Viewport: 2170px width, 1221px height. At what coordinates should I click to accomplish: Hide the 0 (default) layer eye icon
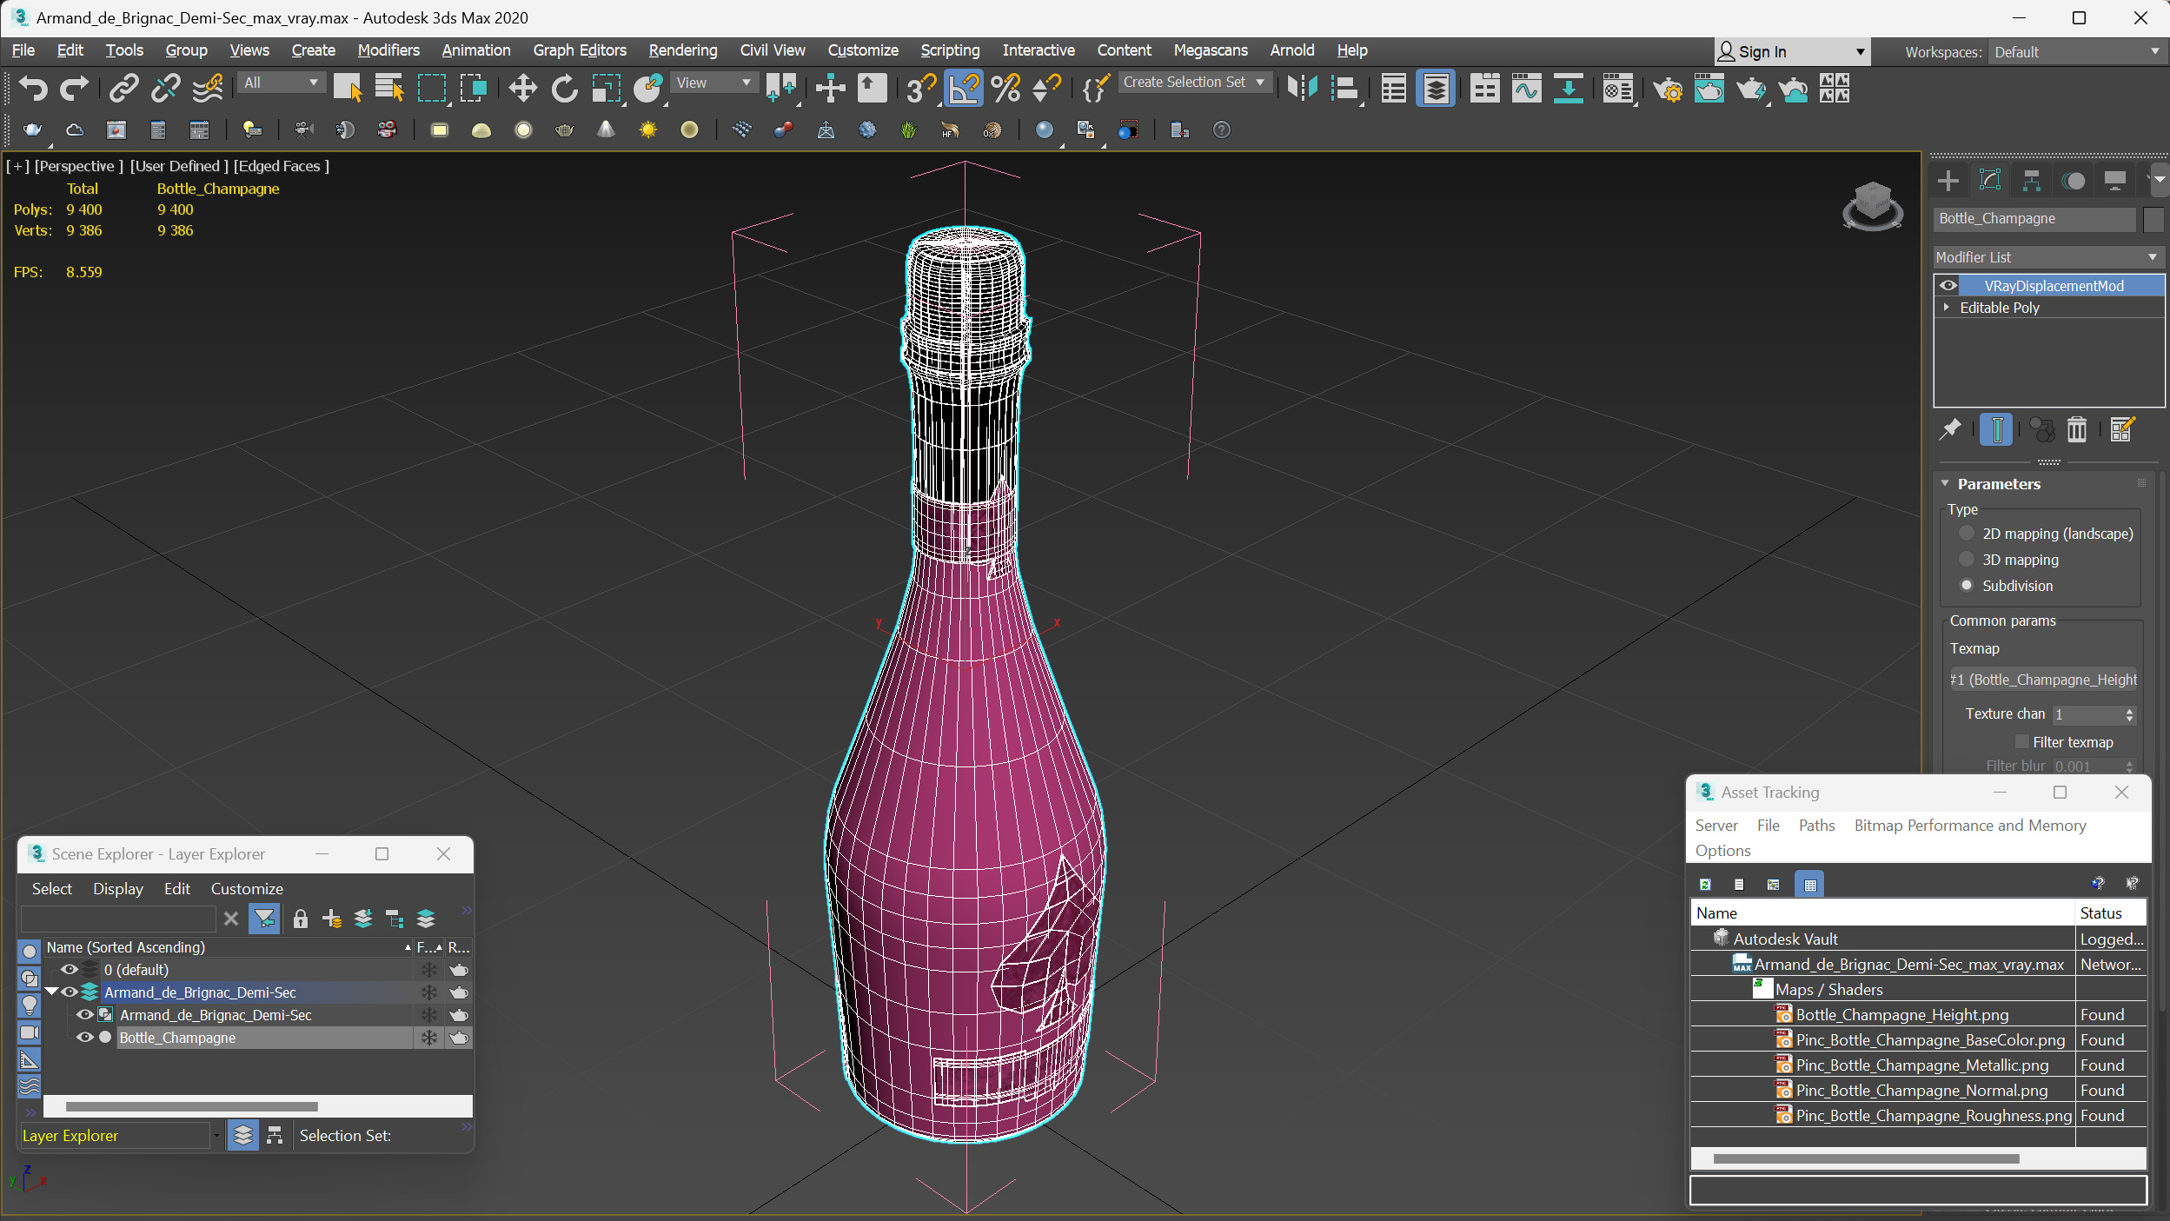[x=69, y=969]
